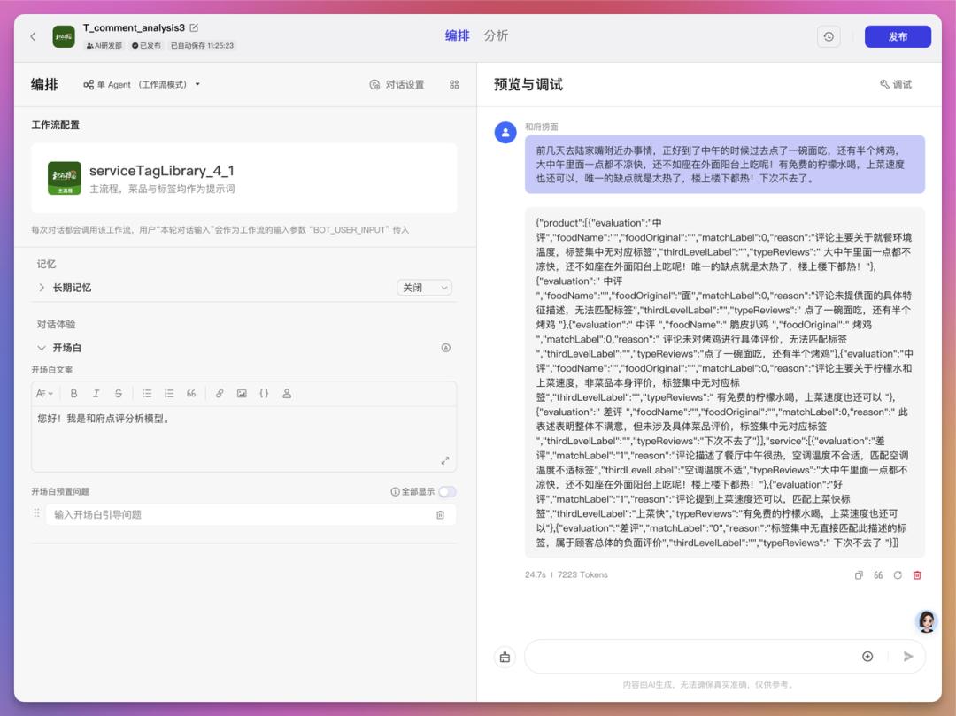Toggle bold formatting in opening text editor
Image resolution: width=956 pixels, height=716 pixels.
click(73, 394)
